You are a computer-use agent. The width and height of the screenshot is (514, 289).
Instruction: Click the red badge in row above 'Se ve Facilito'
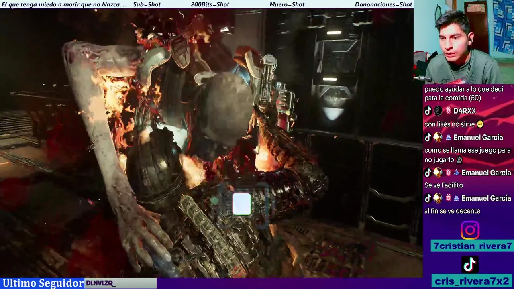tap(448, 173)
